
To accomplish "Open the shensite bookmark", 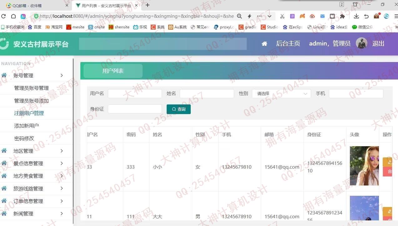I will point(119,27).
